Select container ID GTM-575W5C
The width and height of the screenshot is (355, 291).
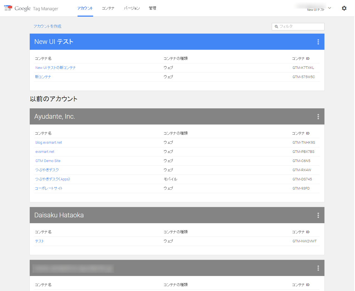[x=304, y=77]
